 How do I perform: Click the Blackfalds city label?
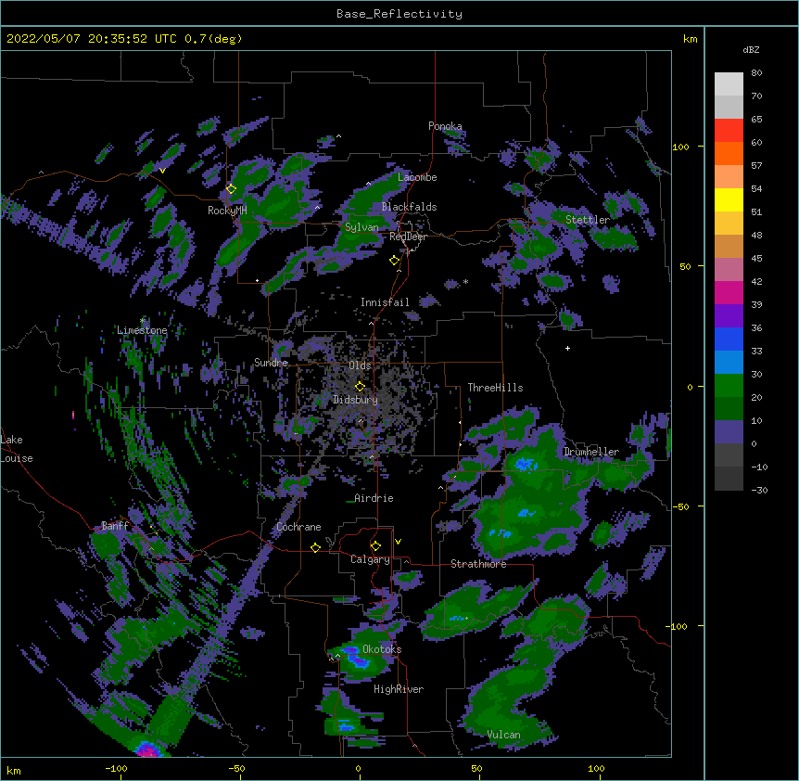409,207
